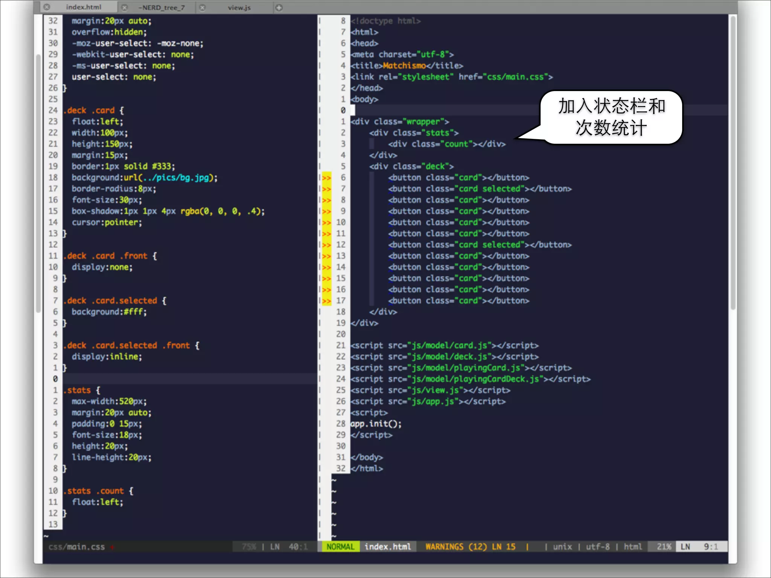Click the <!doctype html> line
The width and height of the screenshot is (771, 578).
point(386,21)
